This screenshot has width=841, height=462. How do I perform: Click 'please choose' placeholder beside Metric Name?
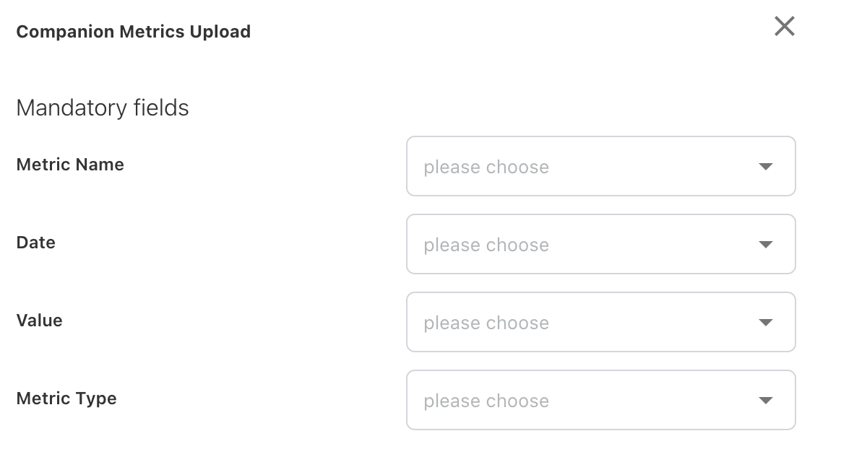click(486, 167)
